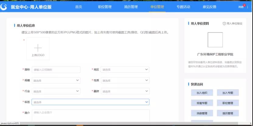The width and height of the screenshot is (253, 126).
Task: Click the 简介 company intro text area
Action: click(90, 115)
